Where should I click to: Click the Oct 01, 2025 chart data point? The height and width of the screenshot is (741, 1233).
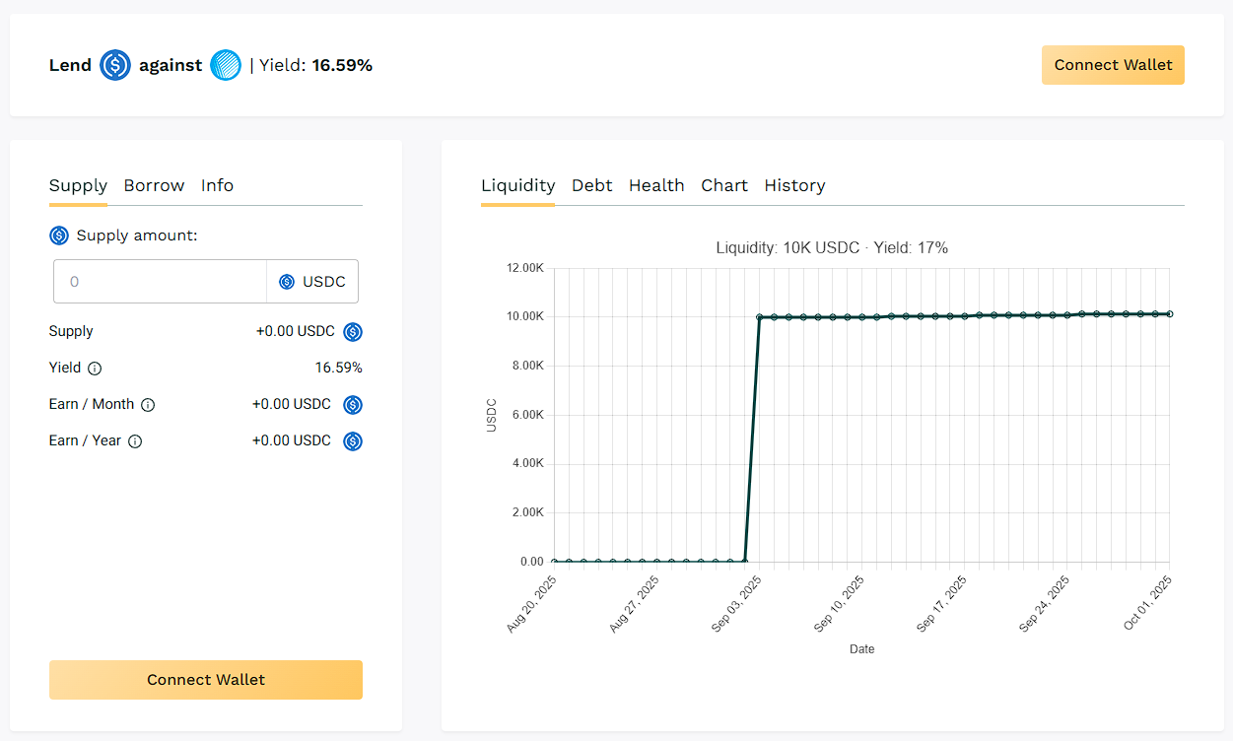(1170, 314)
